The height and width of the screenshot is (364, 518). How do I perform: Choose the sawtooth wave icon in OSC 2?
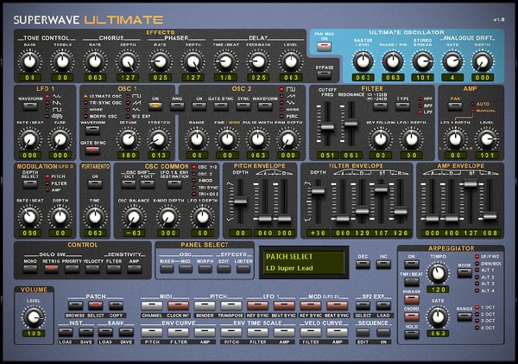click(x=291, y=96)
